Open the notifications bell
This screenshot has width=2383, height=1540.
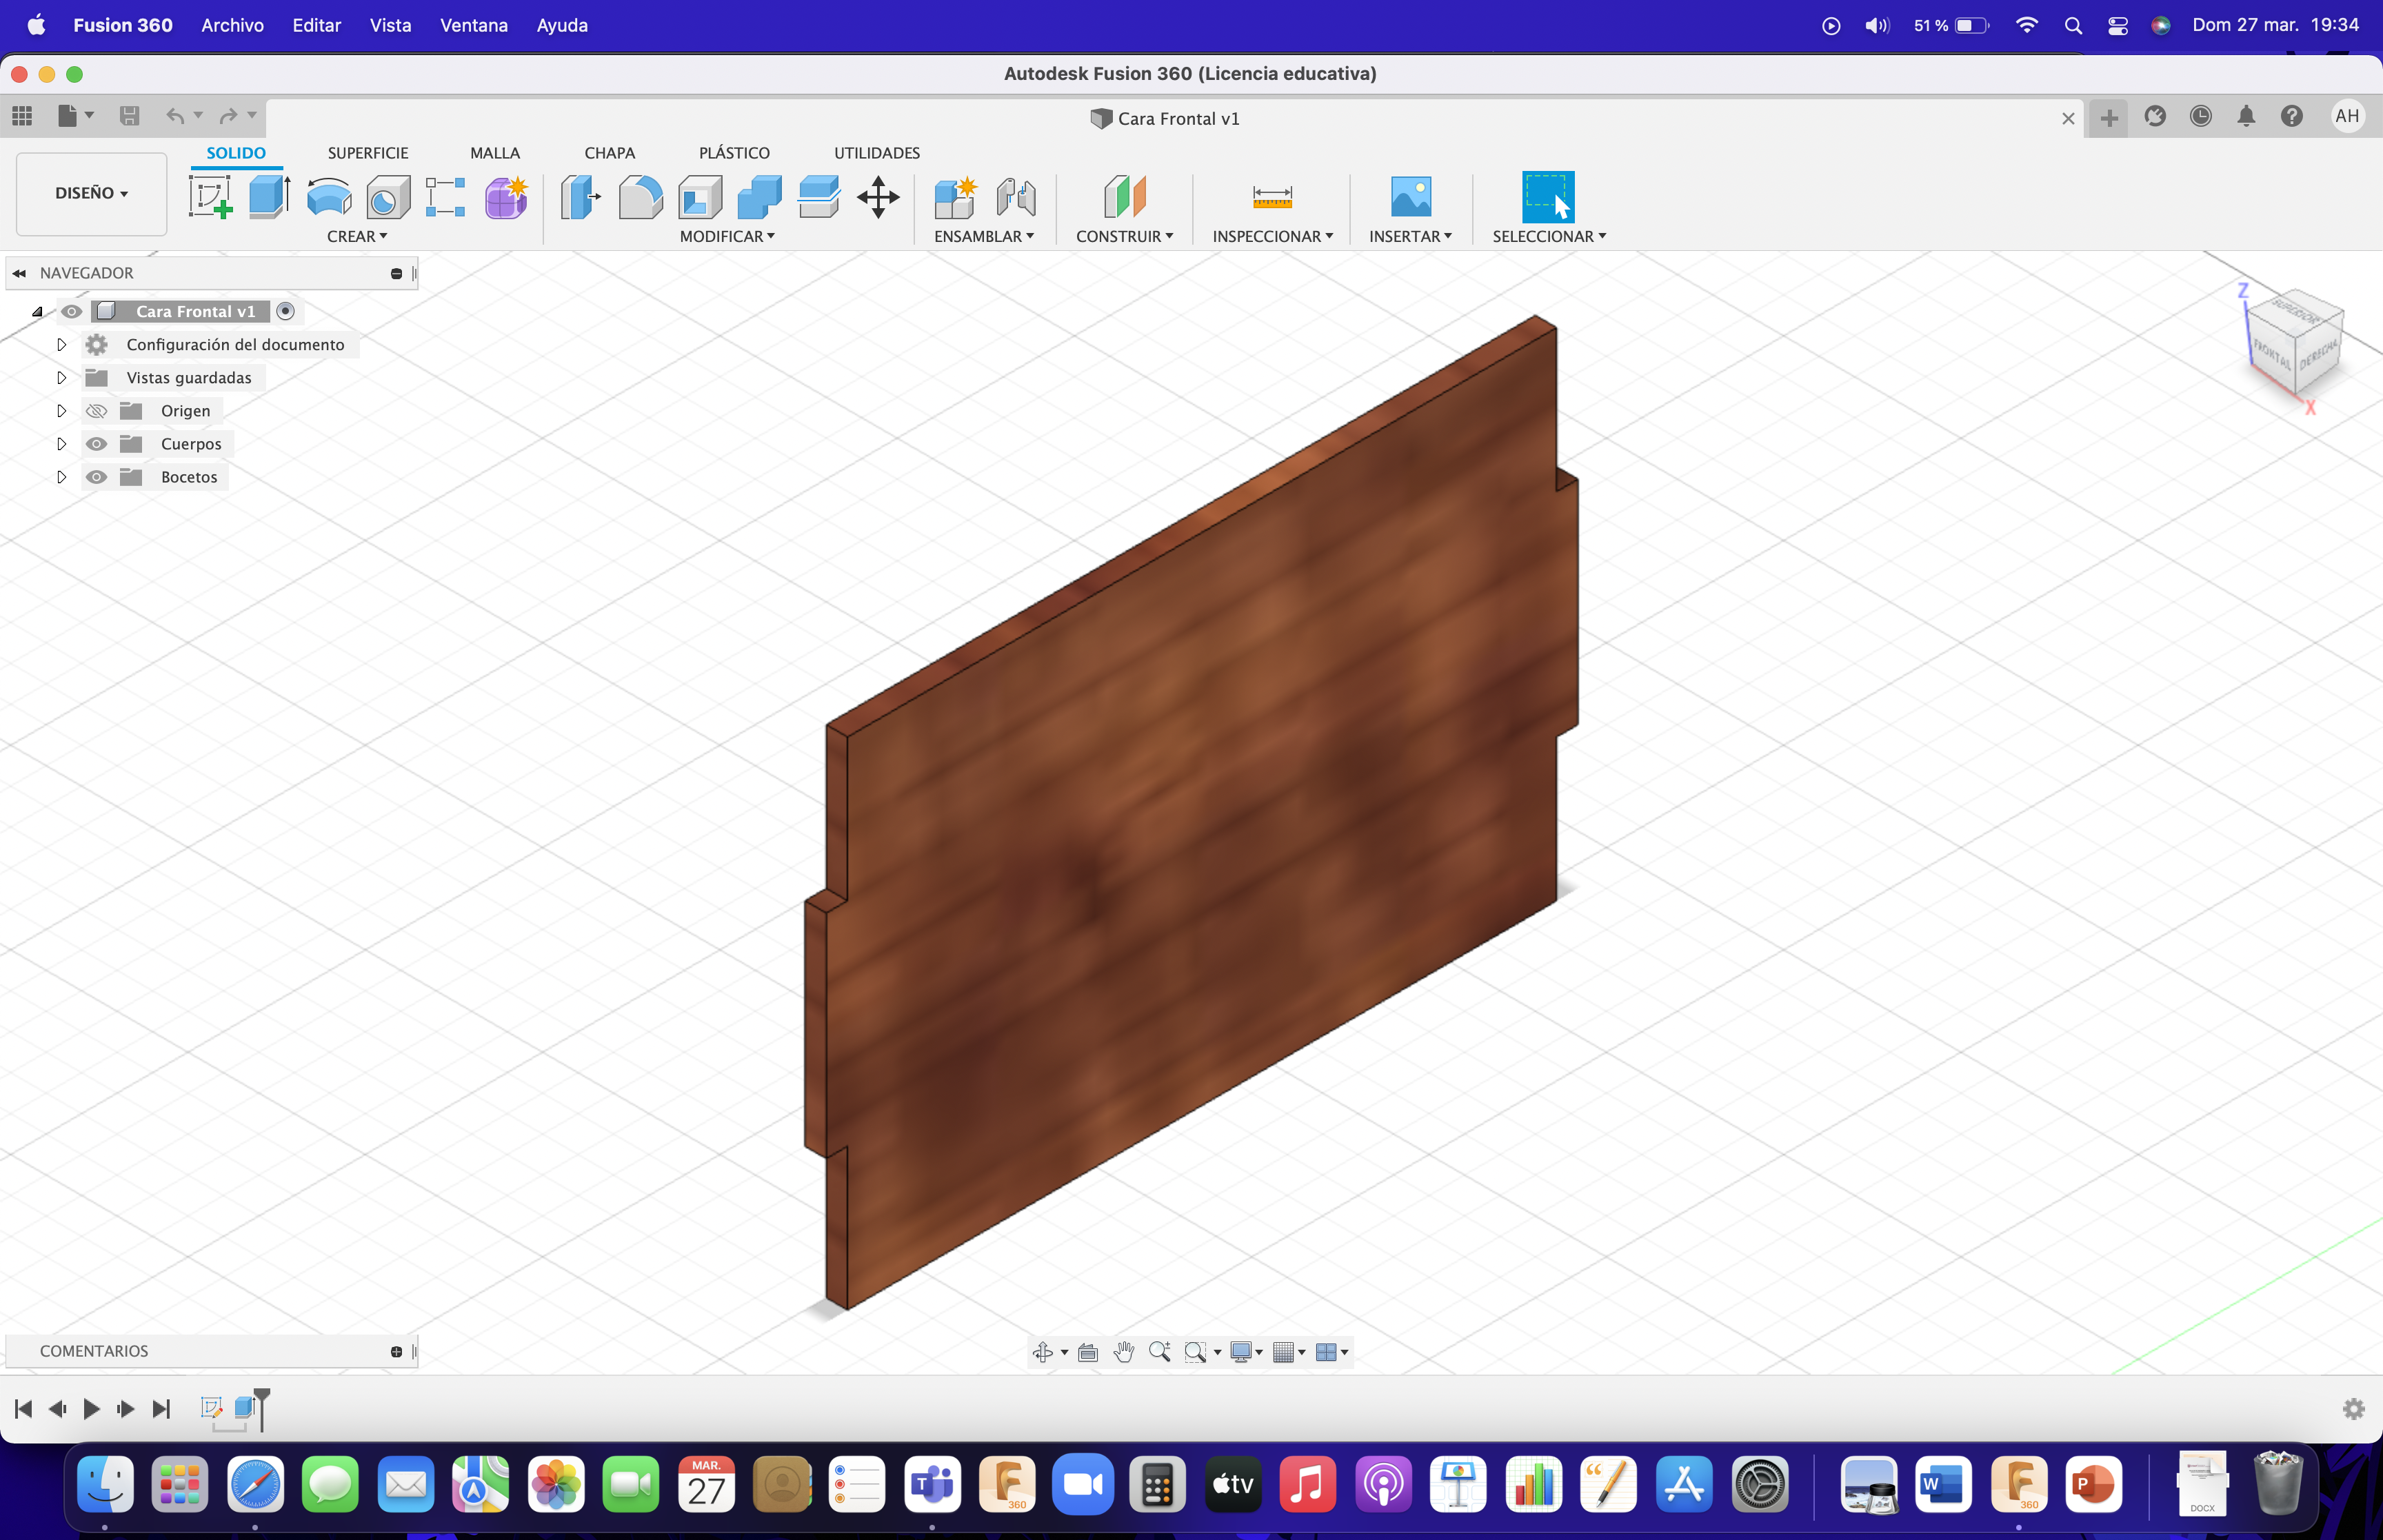pos(2246,117)
